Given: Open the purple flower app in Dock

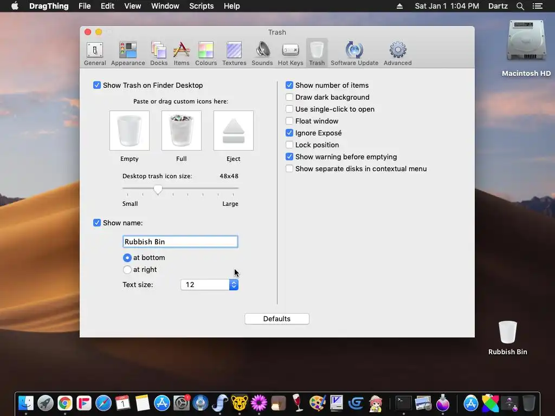Looking at the screenshot, I should [x=259, y=403].
